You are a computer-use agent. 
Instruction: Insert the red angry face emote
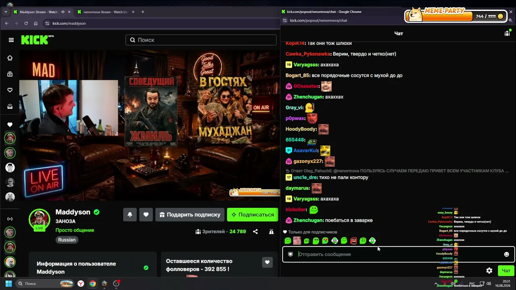(x=354, y=241)
